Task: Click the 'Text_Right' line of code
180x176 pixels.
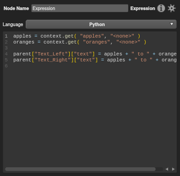Action: (95, 60)
